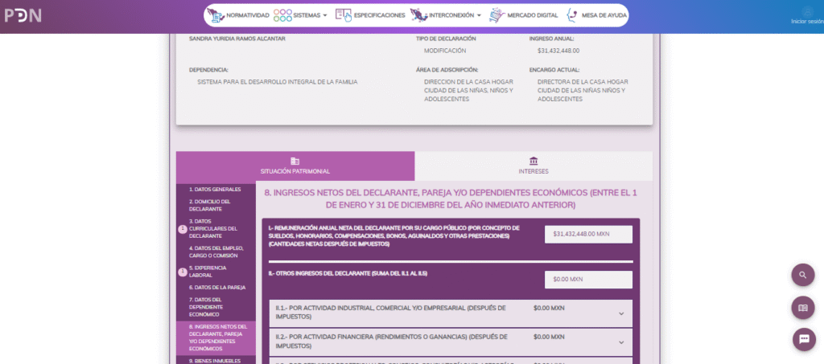Go to 1. Datos Generales section
824x364 pixels.
pos(215,190)
